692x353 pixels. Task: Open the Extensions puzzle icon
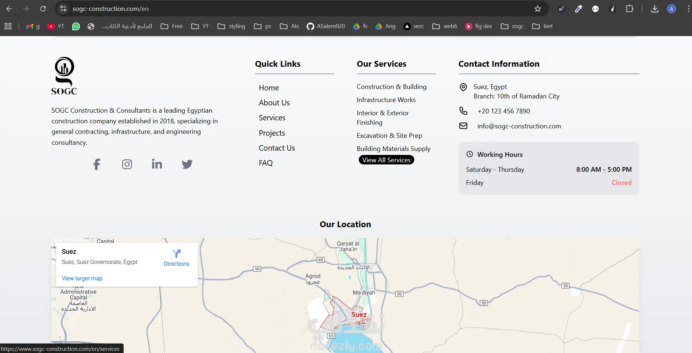pyautogui.click(x=629, y=9)
